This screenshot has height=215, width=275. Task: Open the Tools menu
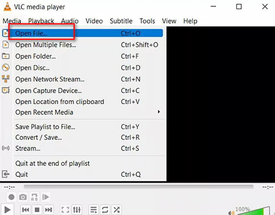147,21
